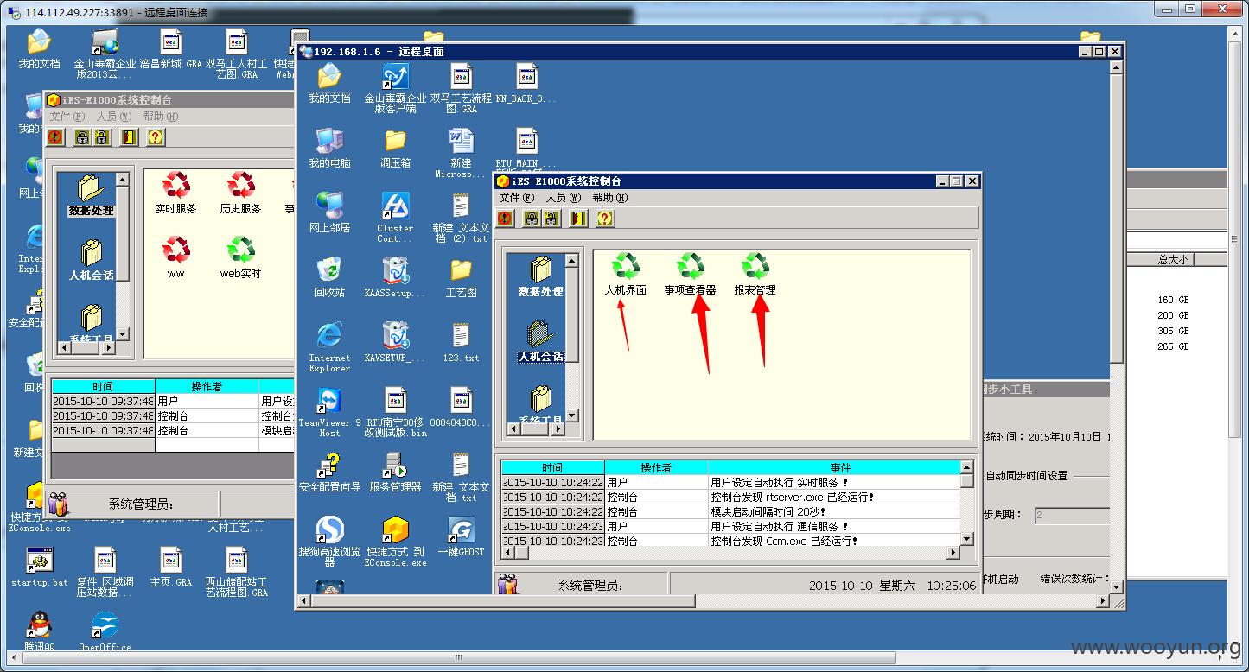Open 主页.GRA on outer desktop
This screenshot has width=1249, height=672.
170,567
